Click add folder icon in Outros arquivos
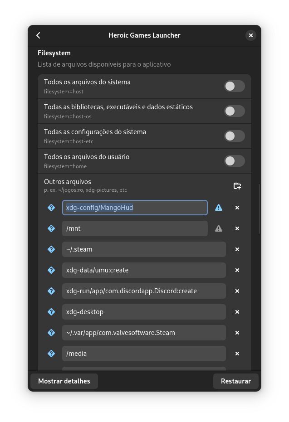This screenshot has height=422, width=289. pos(237,186)
